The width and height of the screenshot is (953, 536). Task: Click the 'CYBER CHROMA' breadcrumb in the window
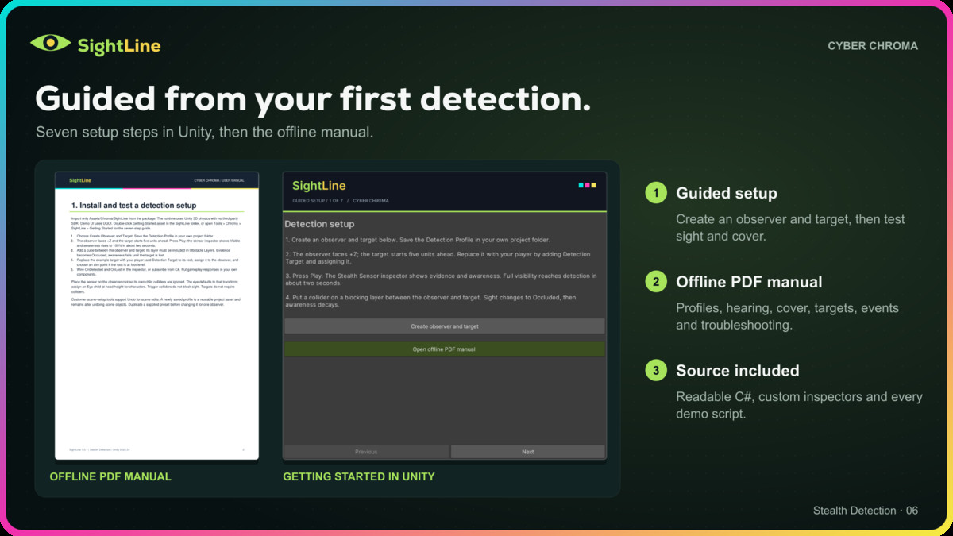(x=371, y=201)
